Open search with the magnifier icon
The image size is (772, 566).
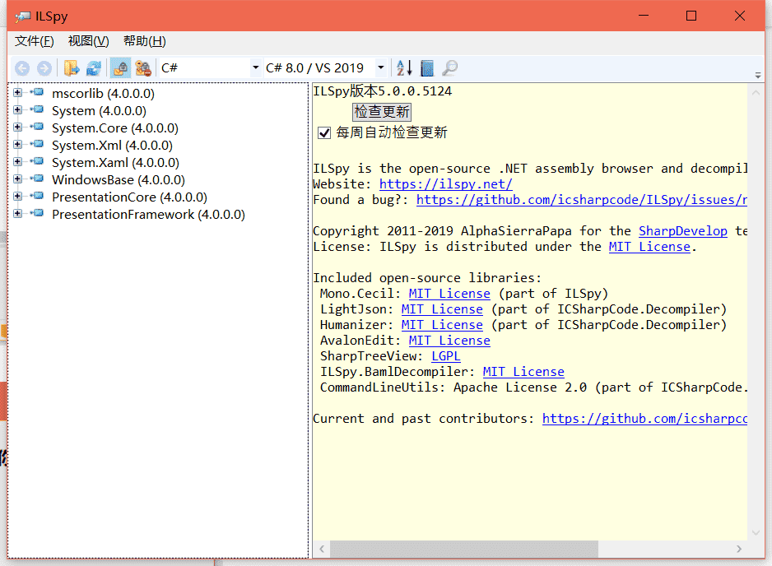[449, 68]
